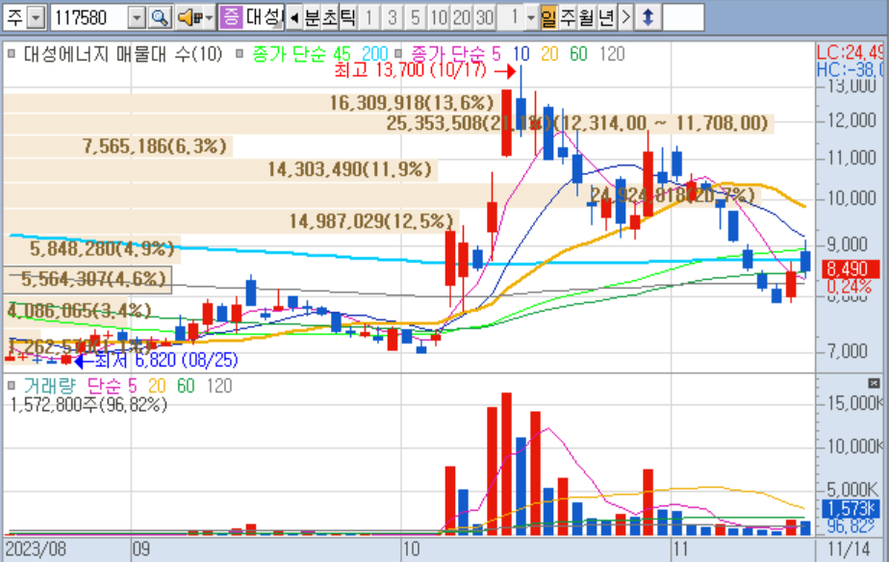Choose interval 30 button
889x562 pixels.
484,18
